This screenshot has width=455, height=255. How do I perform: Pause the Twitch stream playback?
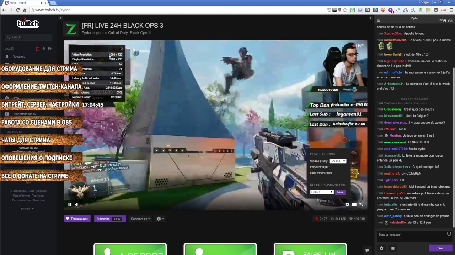70,204
